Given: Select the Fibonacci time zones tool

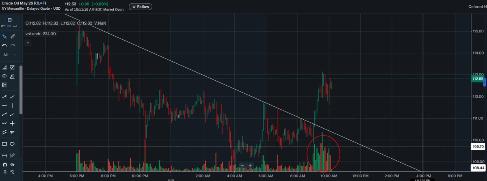Looking at the screenshot, I should (4, 85).
